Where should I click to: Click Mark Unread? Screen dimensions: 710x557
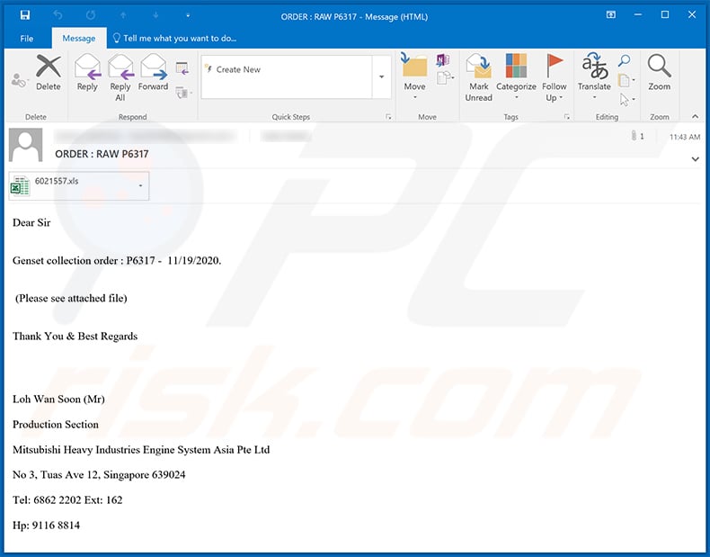pos(479,78)
